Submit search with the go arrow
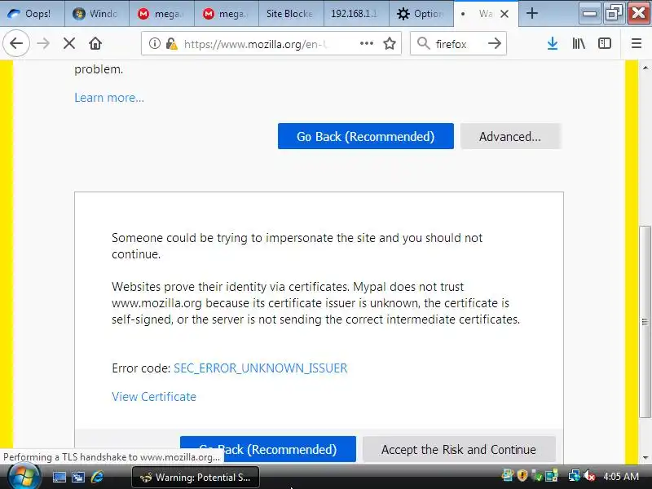The image size is (652, 489). [495, 43]
